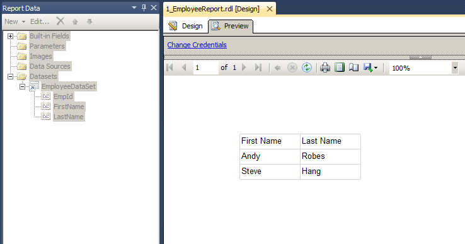Click the Robes cell
The height and width of the screenshot is (244, 465).
[x=330, y=156]
